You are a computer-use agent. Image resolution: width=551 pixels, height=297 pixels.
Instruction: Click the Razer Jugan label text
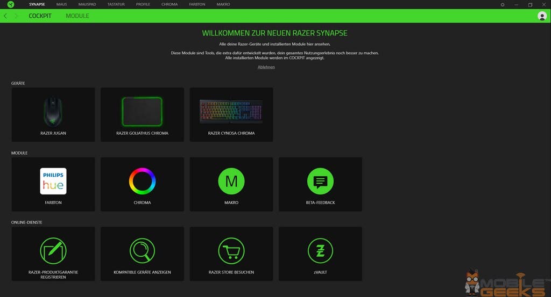point(53,133)
